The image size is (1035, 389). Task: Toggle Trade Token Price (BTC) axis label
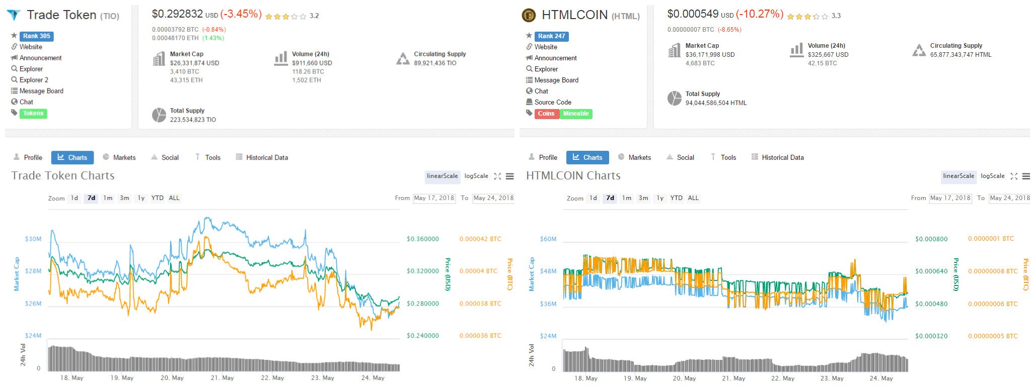coord(509,274)
